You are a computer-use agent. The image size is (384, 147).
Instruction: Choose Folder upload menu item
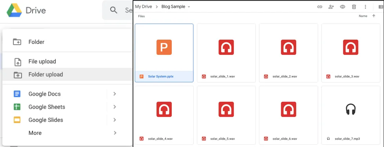pyautogui.click(x=67, y=74)
